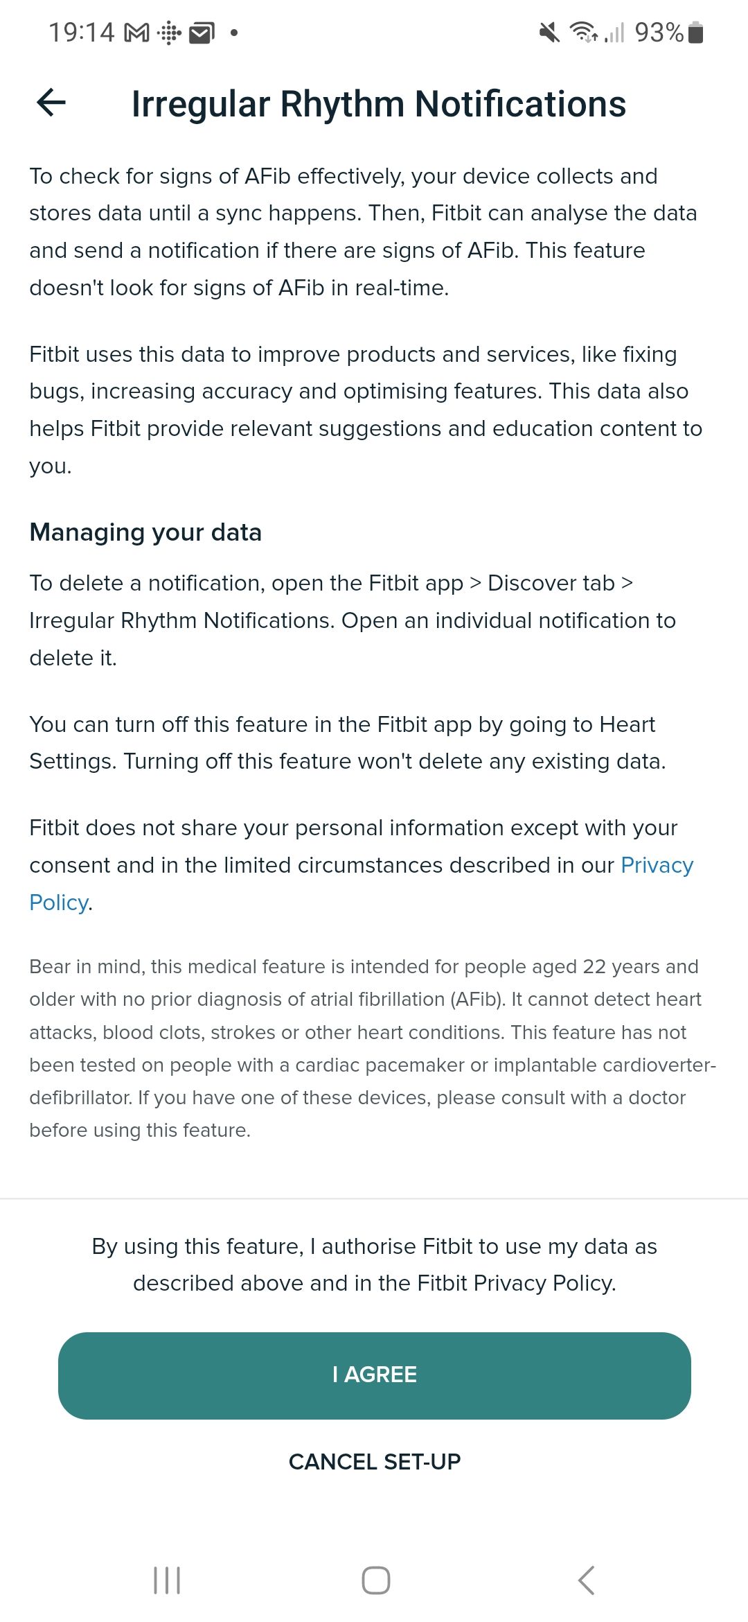This screenshot has height=1622, width=748.
Task: Tap the Gmail notification icon in status bar
Action: (x=136, y=33)
